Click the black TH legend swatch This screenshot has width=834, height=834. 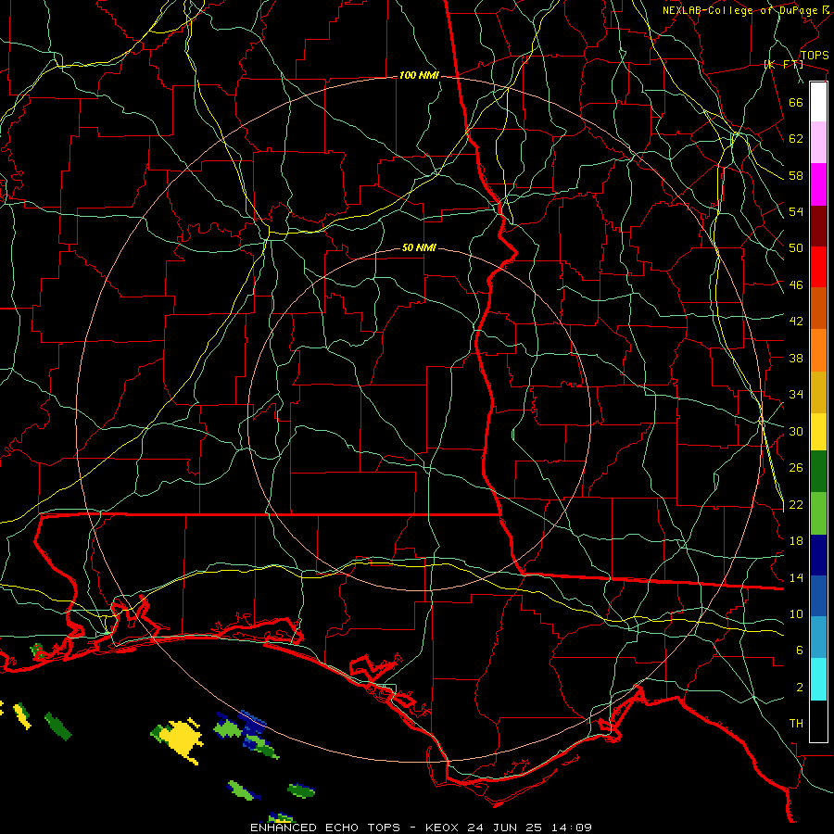coord(818,721)
